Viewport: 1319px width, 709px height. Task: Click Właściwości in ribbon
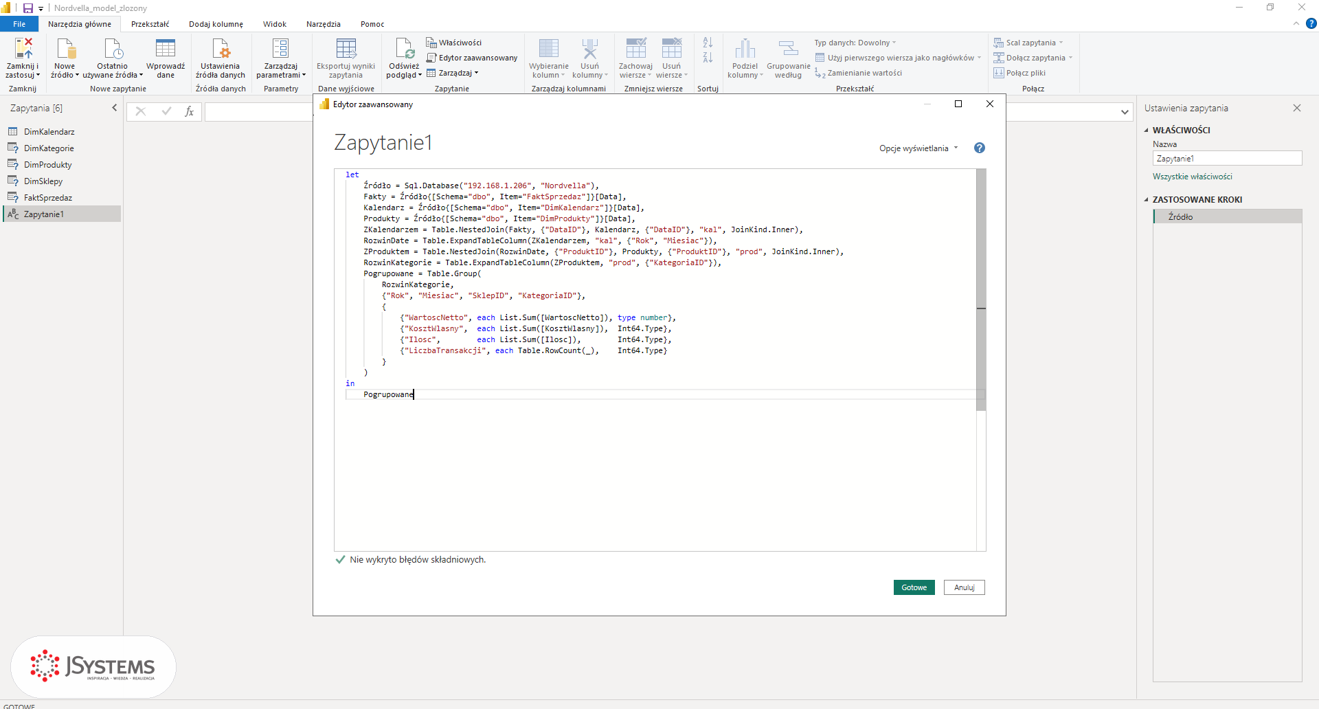tap(453, 43)
